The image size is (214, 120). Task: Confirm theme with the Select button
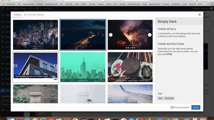[196, 107]
